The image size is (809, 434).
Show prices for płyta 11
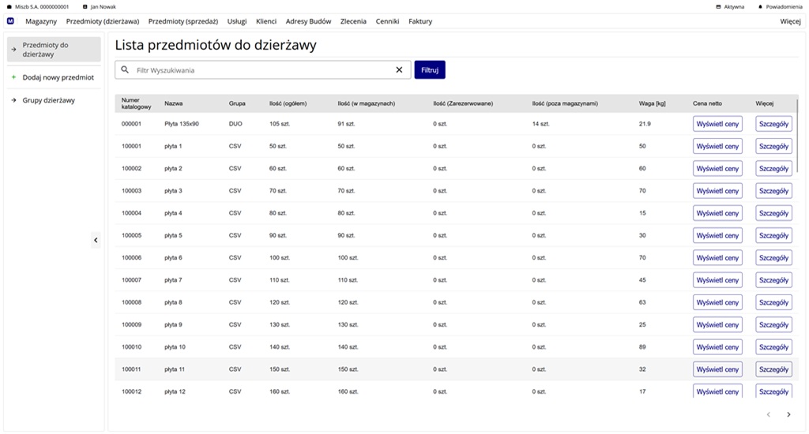(x=717, y=369)
